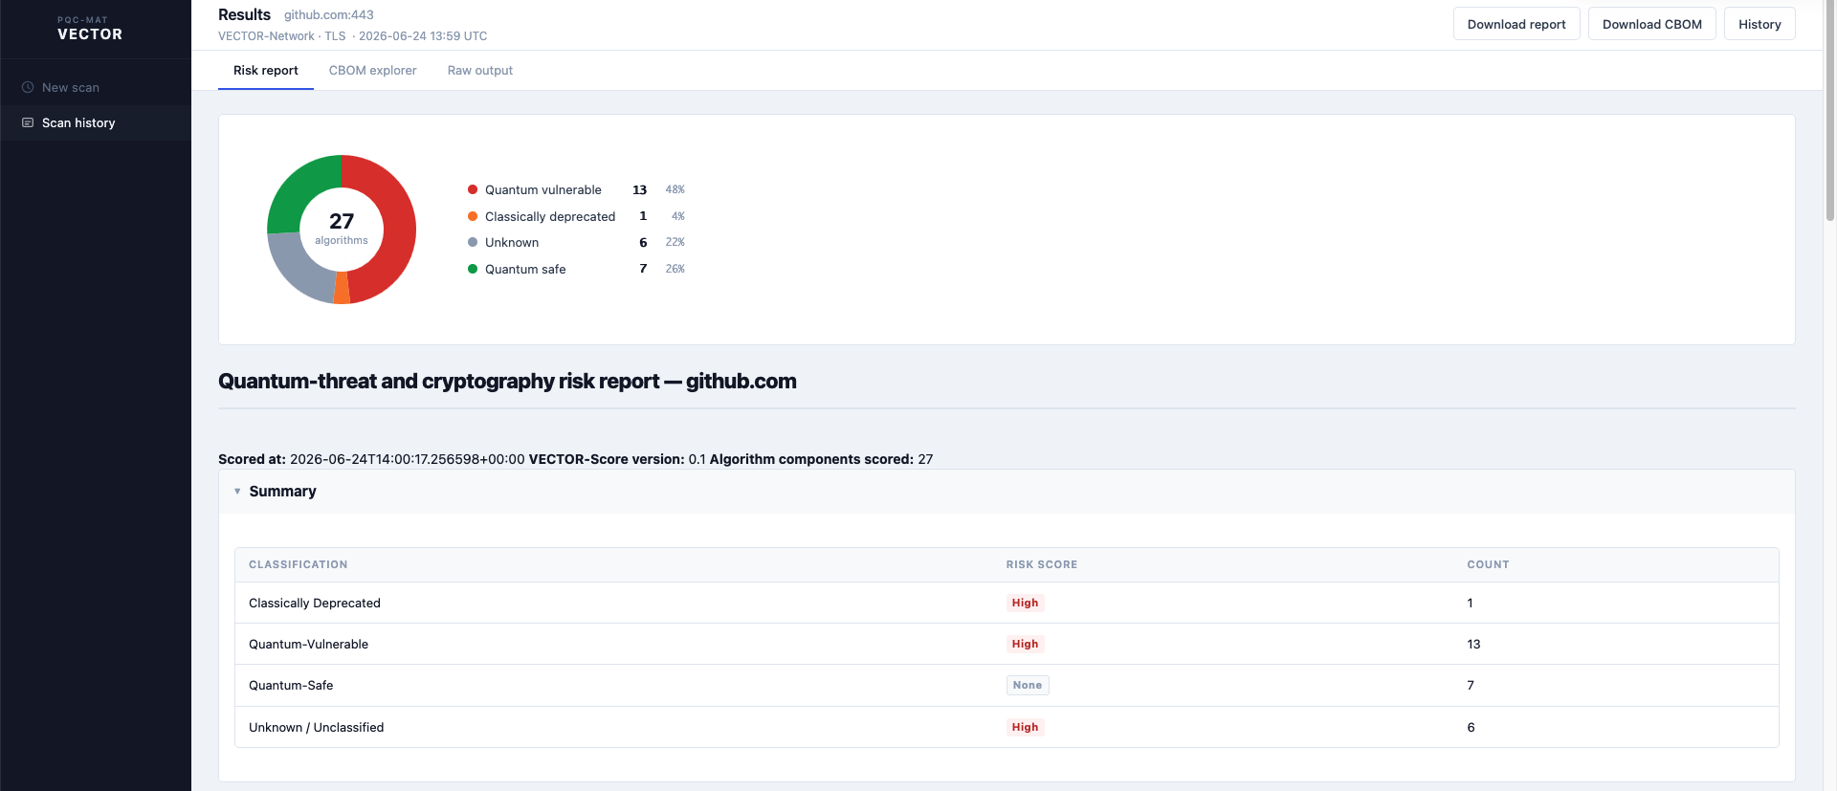The image size is (1837, 791).
Task: Click the New scan clock icon
Action: point(28,87)
